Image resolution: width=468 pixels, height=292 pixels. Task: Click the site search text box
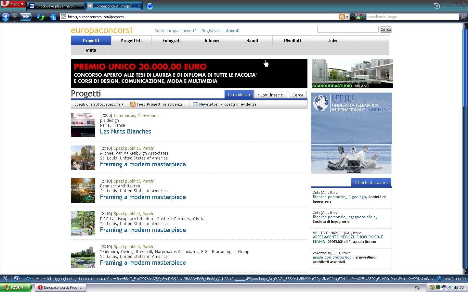pos(348,29)
